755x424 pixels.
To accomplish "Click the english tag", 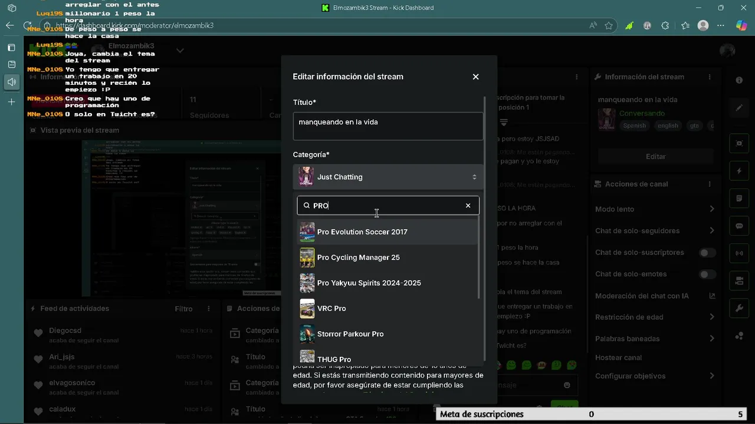I will (x=668, y=125).
